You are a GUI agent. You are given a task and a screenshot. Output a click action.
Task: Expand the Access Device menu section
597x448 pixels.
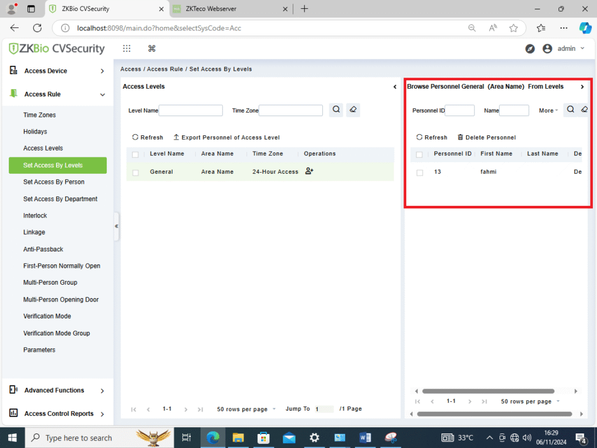pos(57,71)
